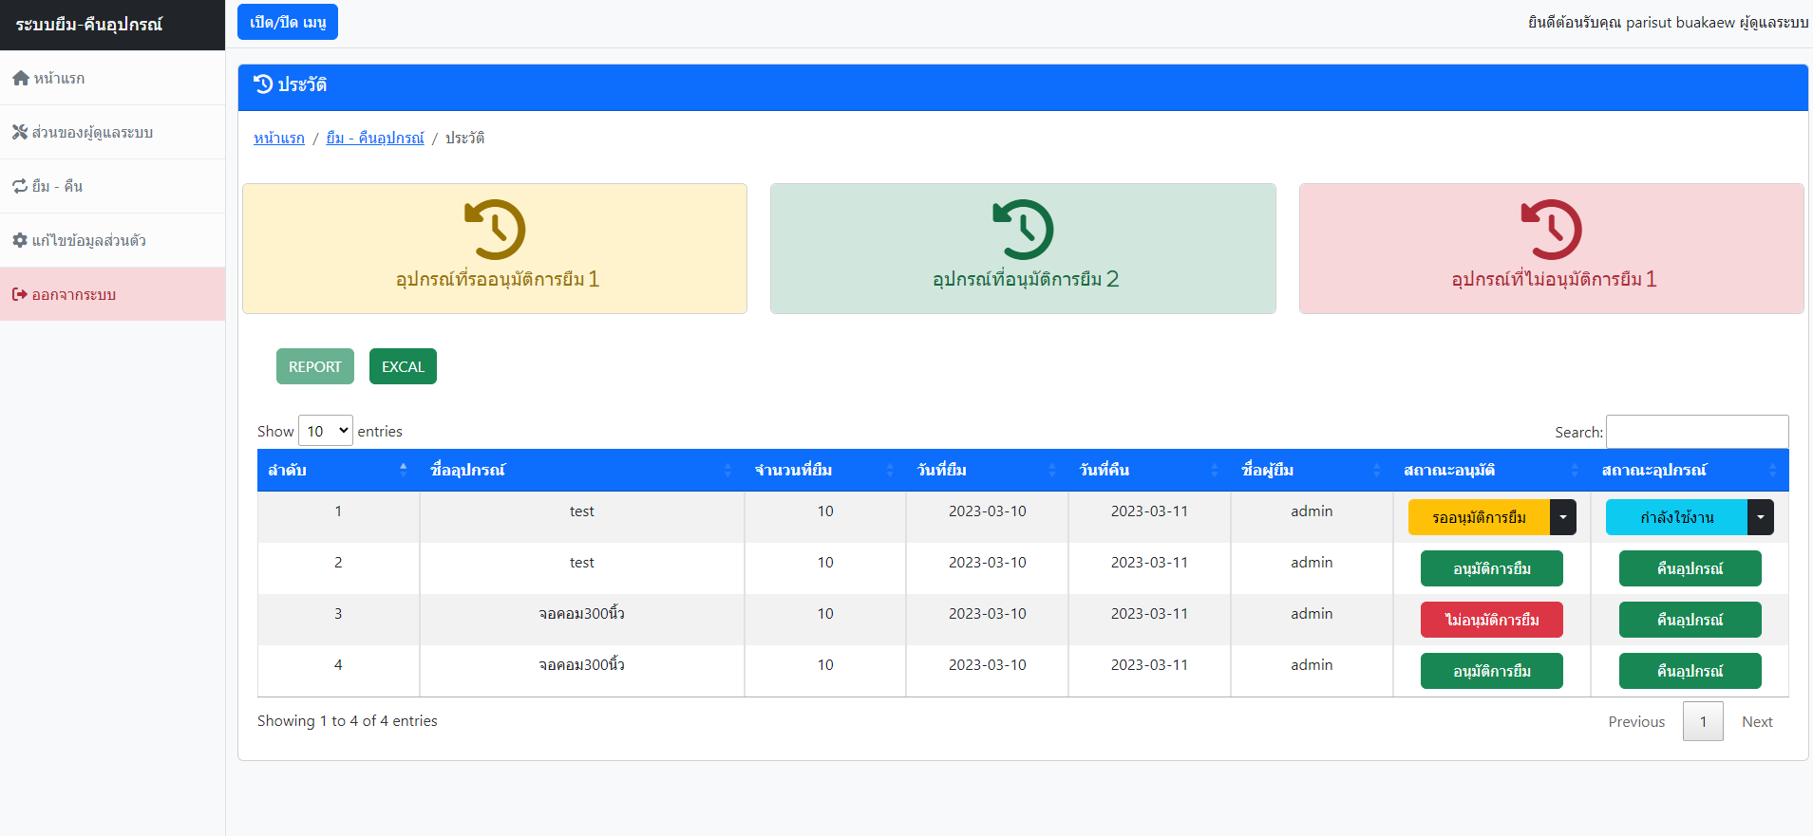The width and height of the screenshot is (1813, 836).
Task: Click the อุปกรณ์ที่ไม่อนุมัติการยืม 1 card text
Action: (1554, 279)
